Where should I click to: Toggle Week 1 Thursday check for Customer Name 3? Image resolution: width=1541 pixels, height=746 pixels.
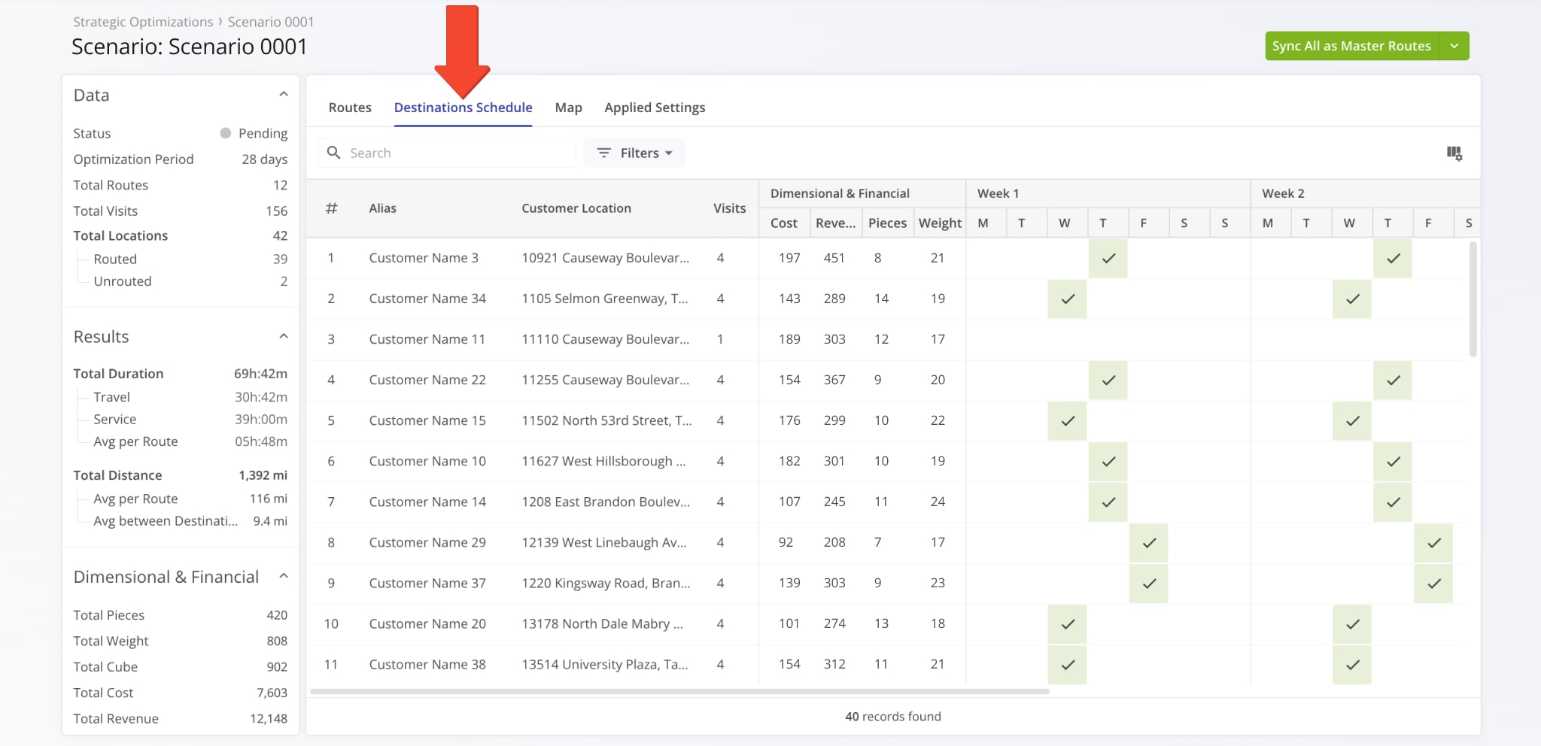(1108, 259)
